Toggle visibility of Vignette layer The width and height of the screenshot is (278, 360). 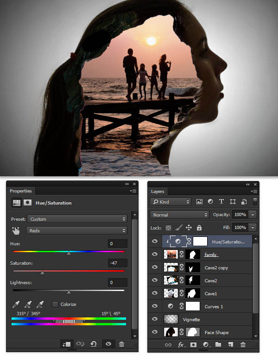pos(155,319)
